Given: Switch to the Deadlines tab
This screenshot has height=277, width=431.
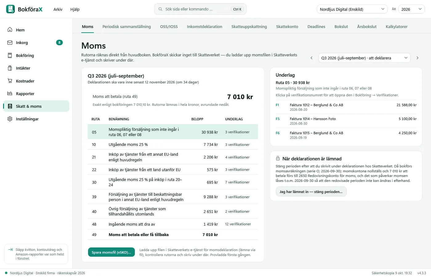Looking at the screenshot, I should point(316,27).
